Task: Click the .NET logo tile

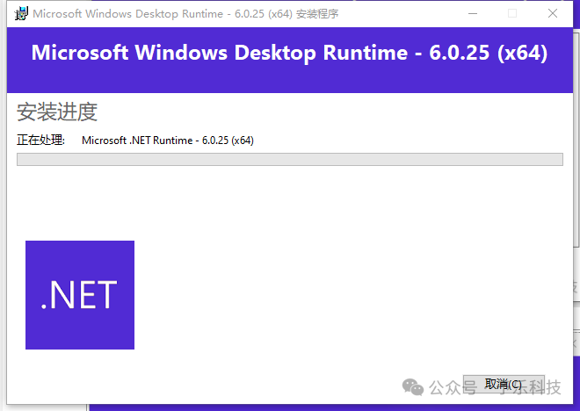Action: [x=80, y=295]
